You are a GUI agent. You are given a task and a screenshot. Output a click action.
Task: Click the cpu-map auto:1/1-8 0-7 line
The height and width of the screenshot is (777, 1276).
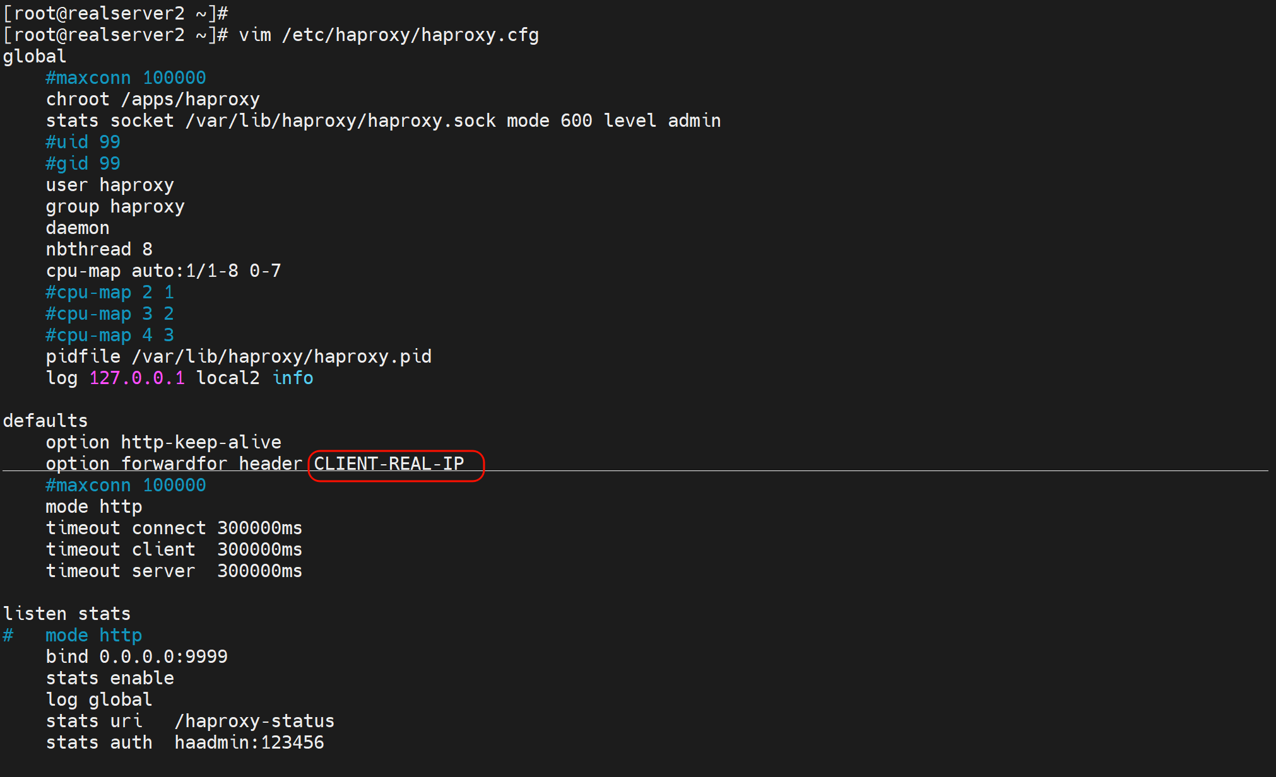tap(163, 271)
